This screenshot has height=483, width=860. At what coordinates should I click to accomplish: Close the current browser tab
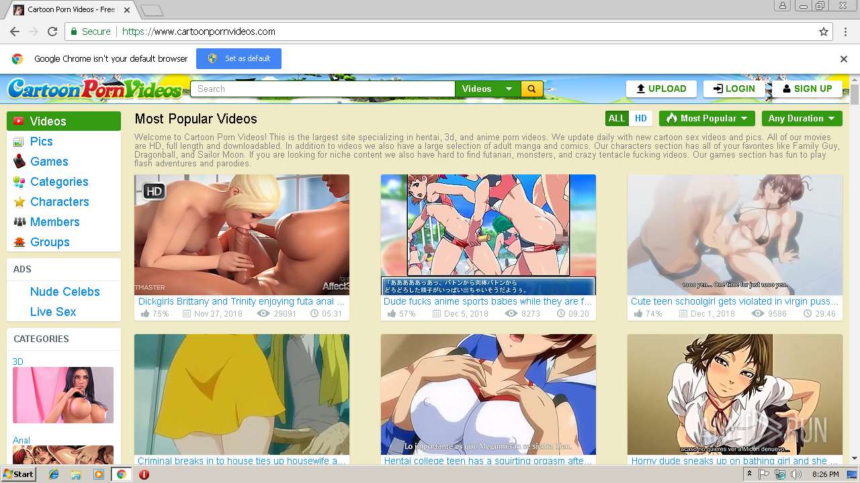coord(128,10)
